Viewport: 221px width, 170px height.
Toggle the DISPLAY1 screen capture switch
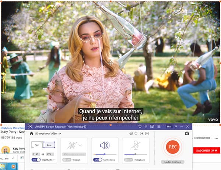(36, 160)
